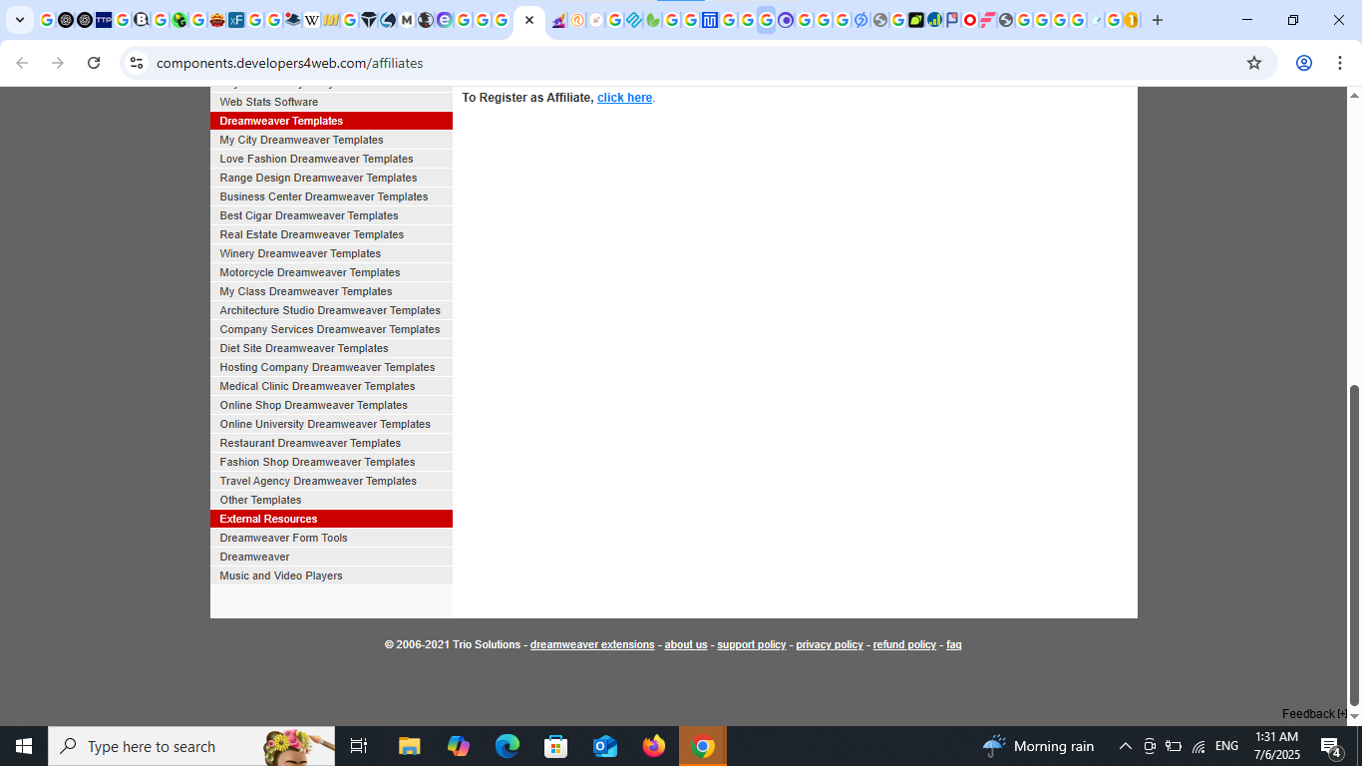This screenshot has width=1362, height=766.
Task: Launch Firefox from the taskbar
Action: point(654,746)
